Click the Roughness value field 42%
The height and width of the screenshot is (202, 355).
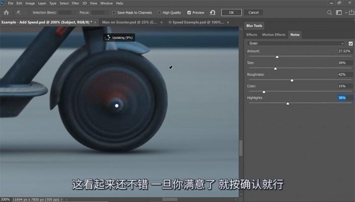click(345, 75)
